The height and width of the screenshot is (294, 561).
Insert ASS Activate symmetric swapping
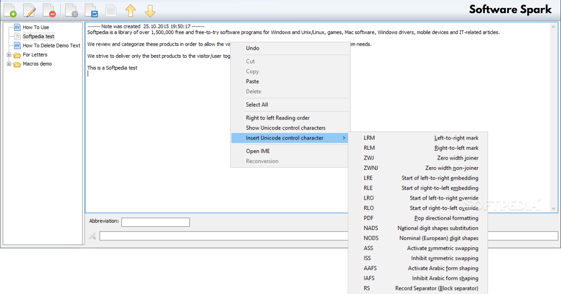(418, 248)
